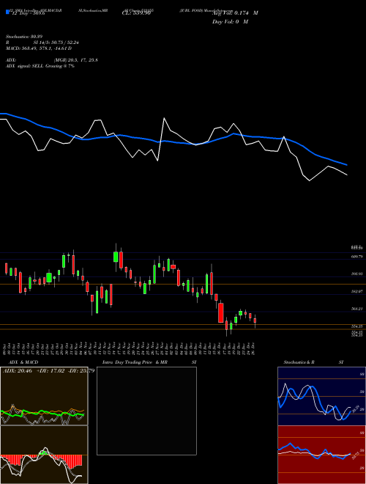Open the ADX chart with green line

(x=44, y=396)
